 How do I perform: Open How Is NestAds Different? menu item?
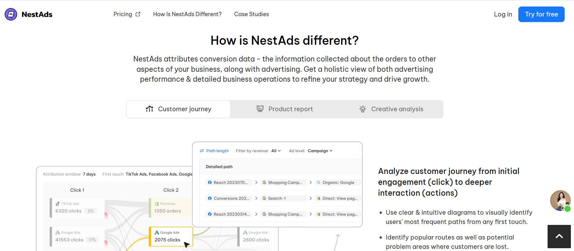(x=187, y=14)
